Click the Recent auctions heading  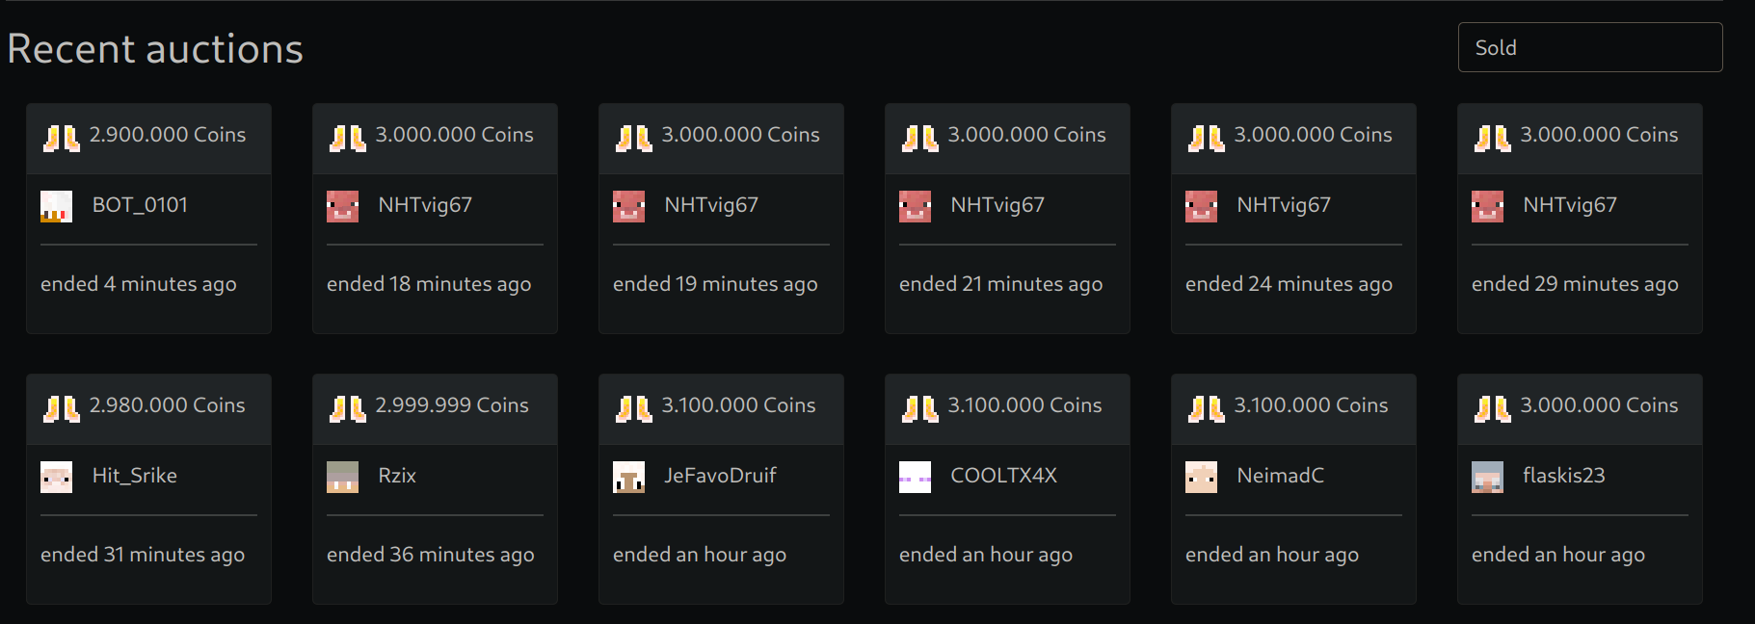tap(154, 48)
